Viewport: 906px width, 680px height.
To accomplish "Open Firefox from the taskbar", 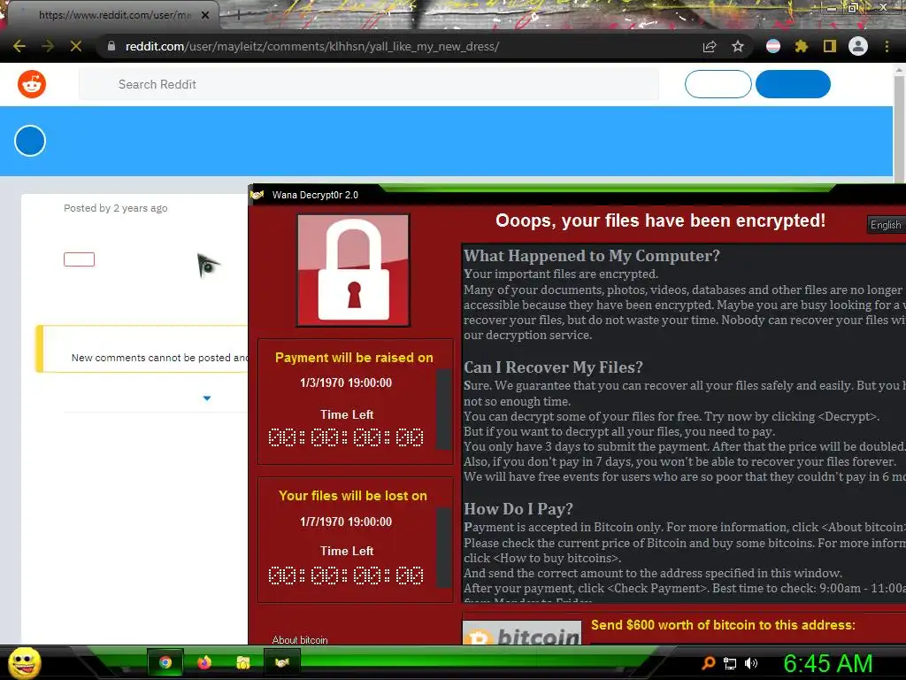I will 204,662.
